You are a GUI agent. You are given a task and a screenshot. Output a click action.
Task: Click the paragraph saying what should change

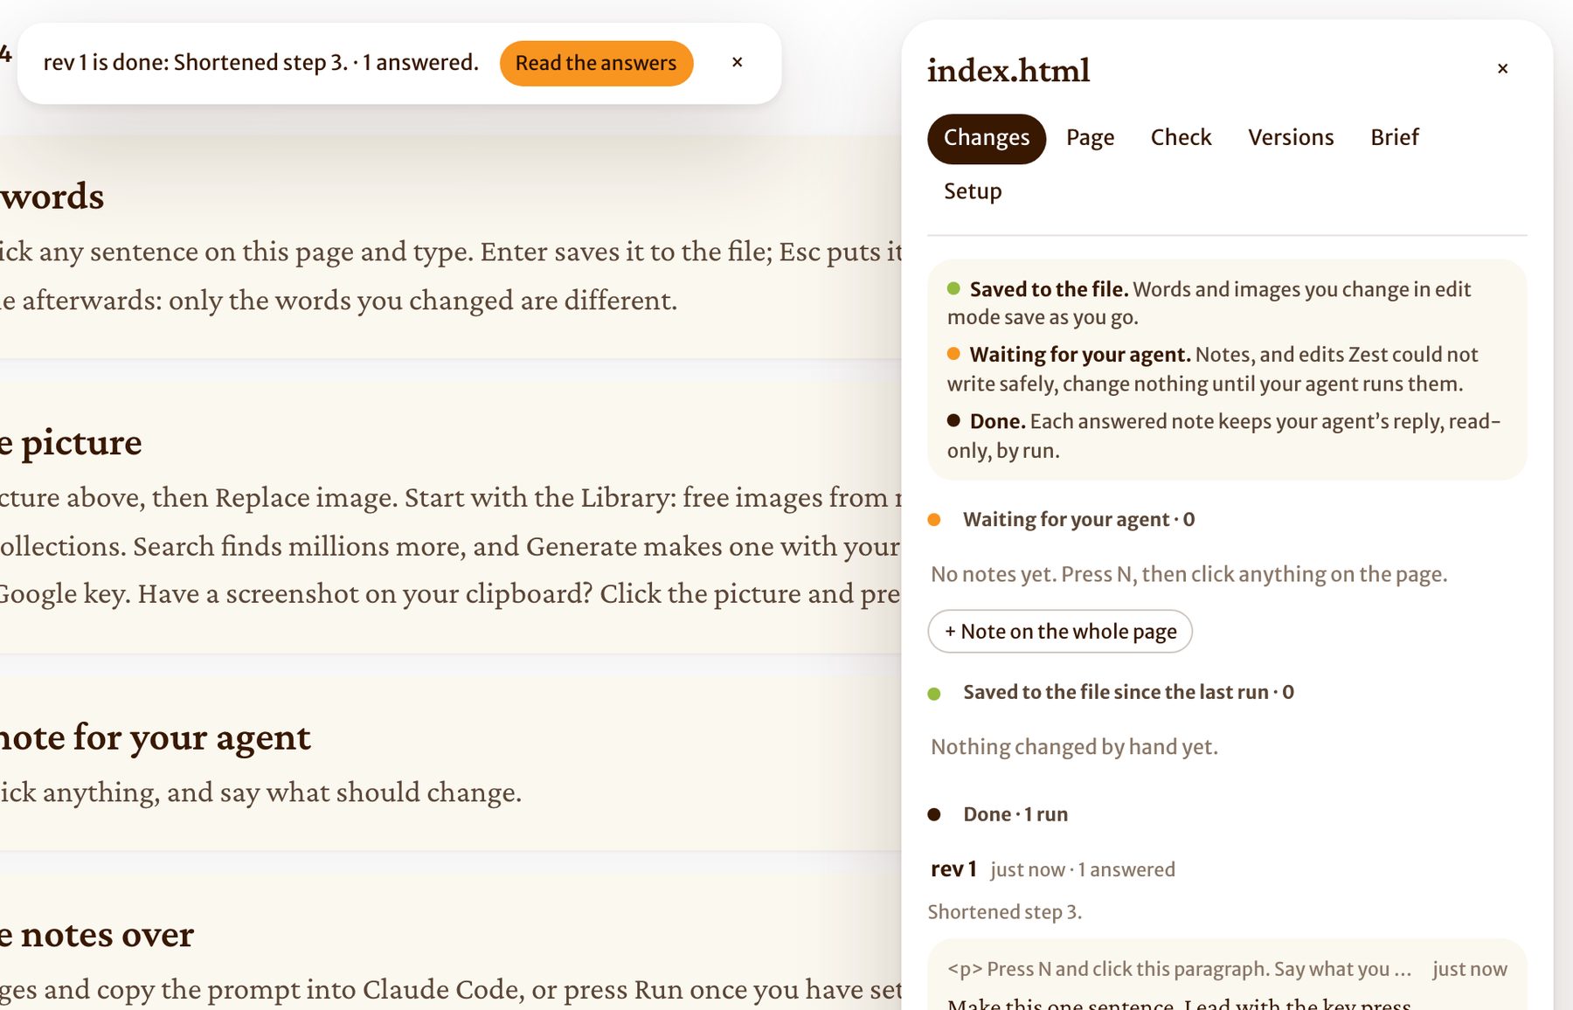pyautogui.click(x=260, y=792)
